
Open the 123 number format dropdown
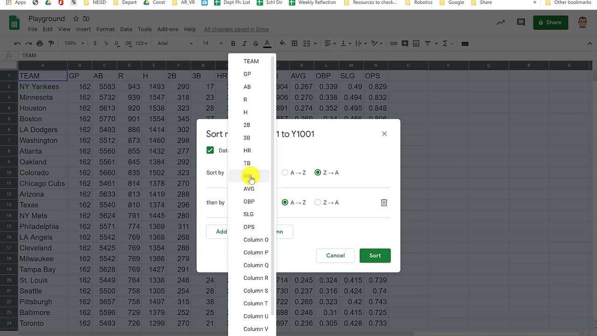141,43
